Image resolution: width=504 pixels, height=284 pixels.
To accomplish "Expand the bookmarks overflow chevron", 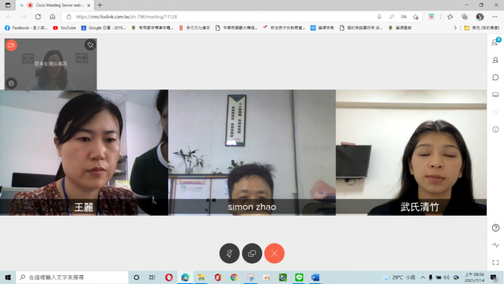I will tap(455, 28).
